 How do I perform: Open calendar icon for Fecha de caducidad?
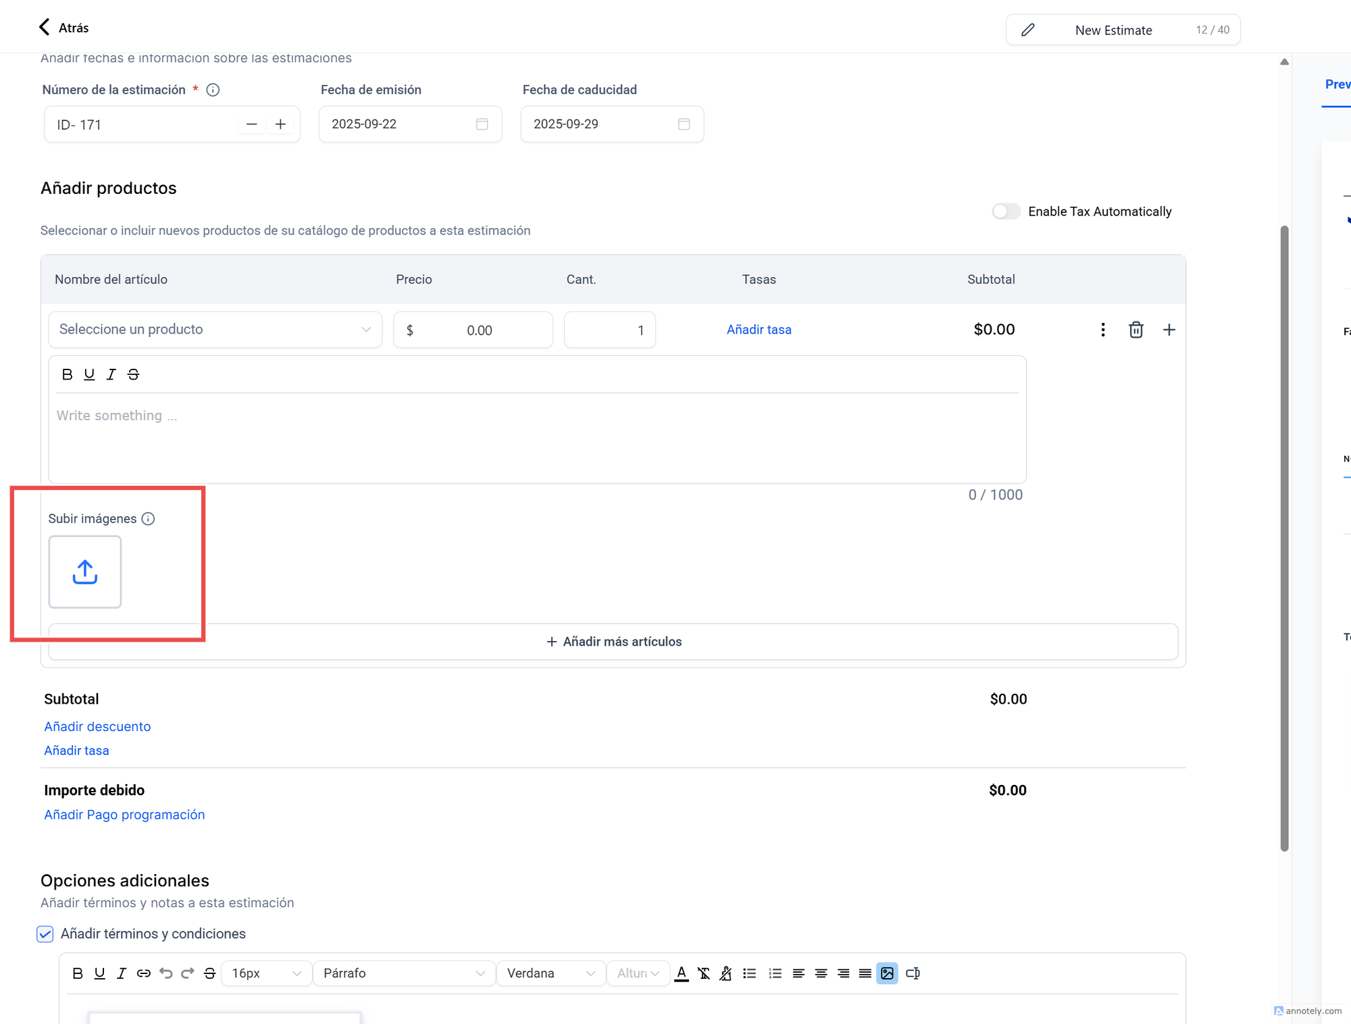click(x=684, y=124)
